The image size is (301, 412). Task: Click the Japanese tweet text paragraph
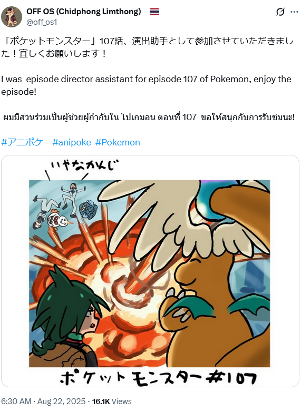[147, 47]
